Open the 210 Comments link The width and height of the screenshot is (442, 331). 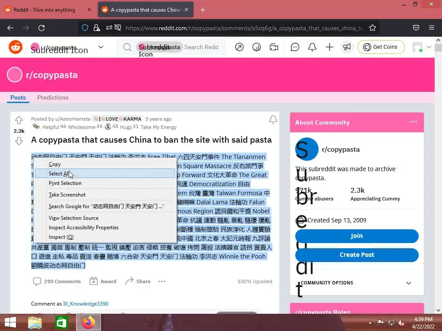coord(57,281)
